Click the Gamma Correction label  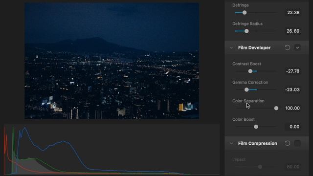pyautogui.click(x=250, y=82)
